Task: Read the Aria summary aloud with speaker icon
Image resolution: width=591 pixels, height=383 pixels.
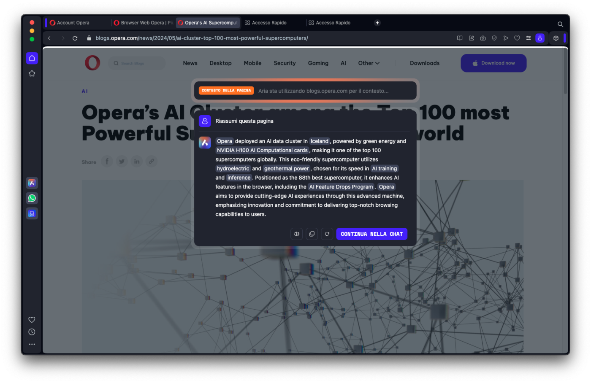Action: 297,234
